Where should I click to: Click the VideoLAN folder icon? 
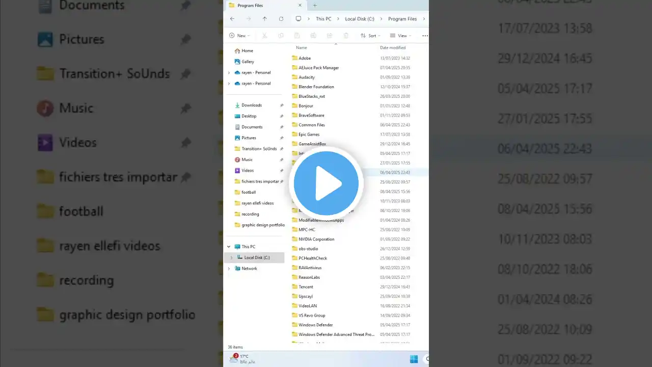pyautogui.click(x=294, y=306)
